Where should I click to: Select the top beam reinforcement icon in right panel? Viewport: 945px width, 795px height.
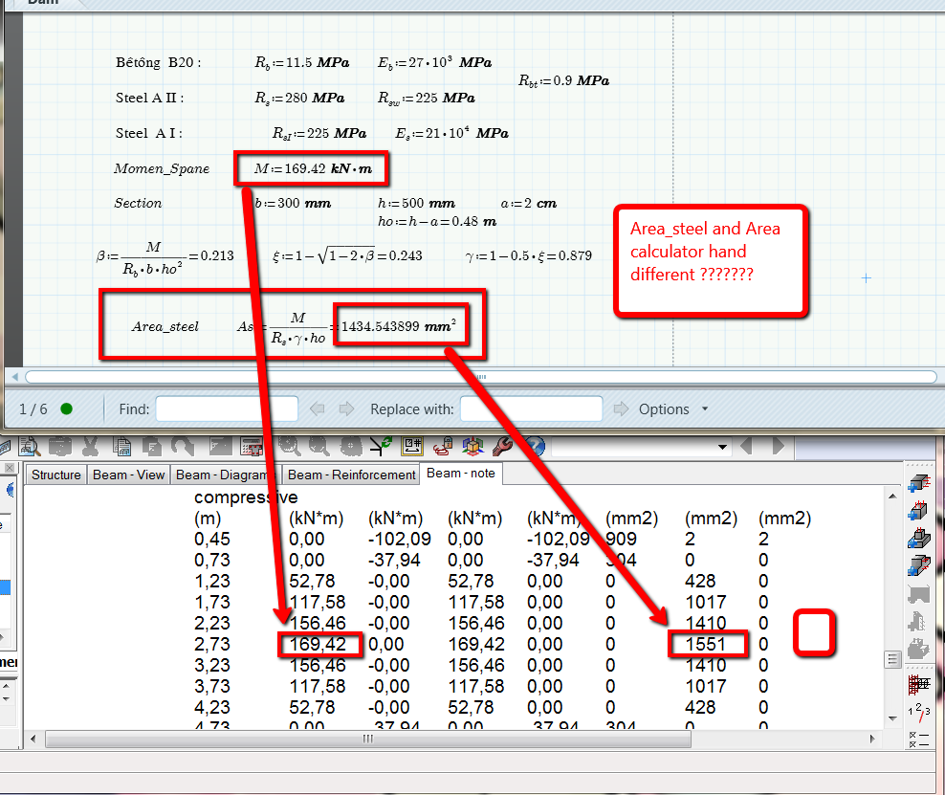[x=918, y=481]
